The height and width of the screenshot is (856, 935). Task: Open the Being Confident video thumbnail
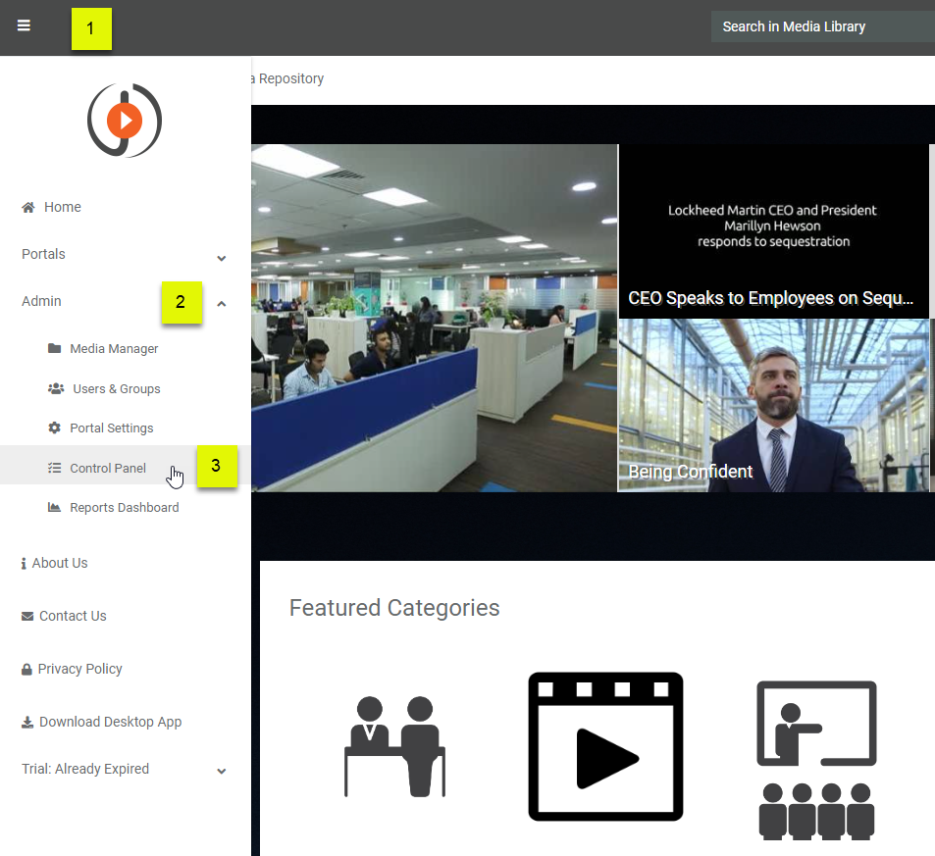[773, 405]
